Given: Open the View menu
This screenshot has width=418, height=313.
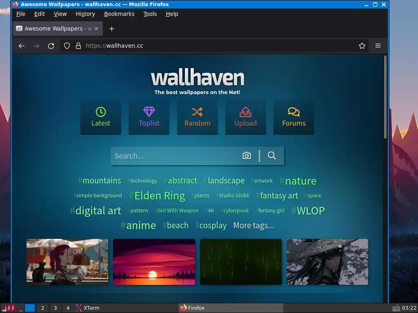Looking at the screenshot, I should (60, 14).
